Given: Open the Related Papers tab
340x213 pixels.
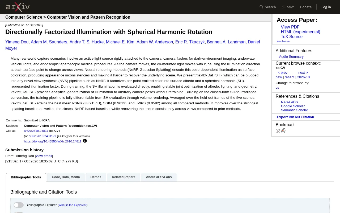Looking at the screenshot, I should [124, 177].
